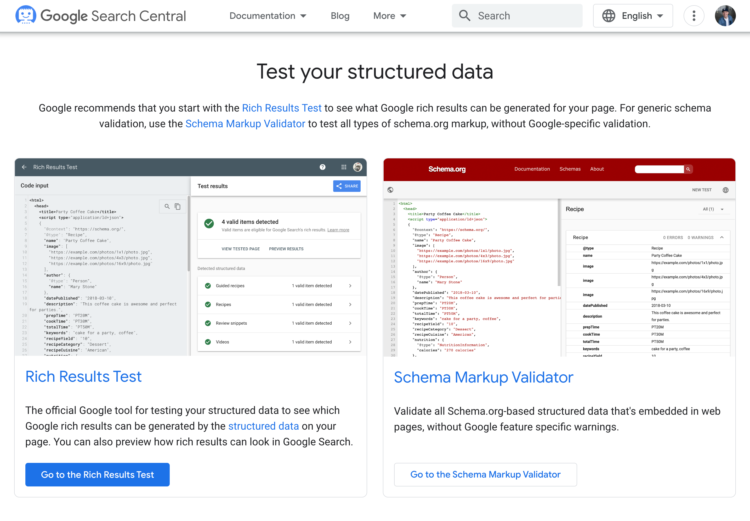The width and height of the screenshot is (750, 521).
Task: Click the globe/language icon near English
Action: (609, 15)
